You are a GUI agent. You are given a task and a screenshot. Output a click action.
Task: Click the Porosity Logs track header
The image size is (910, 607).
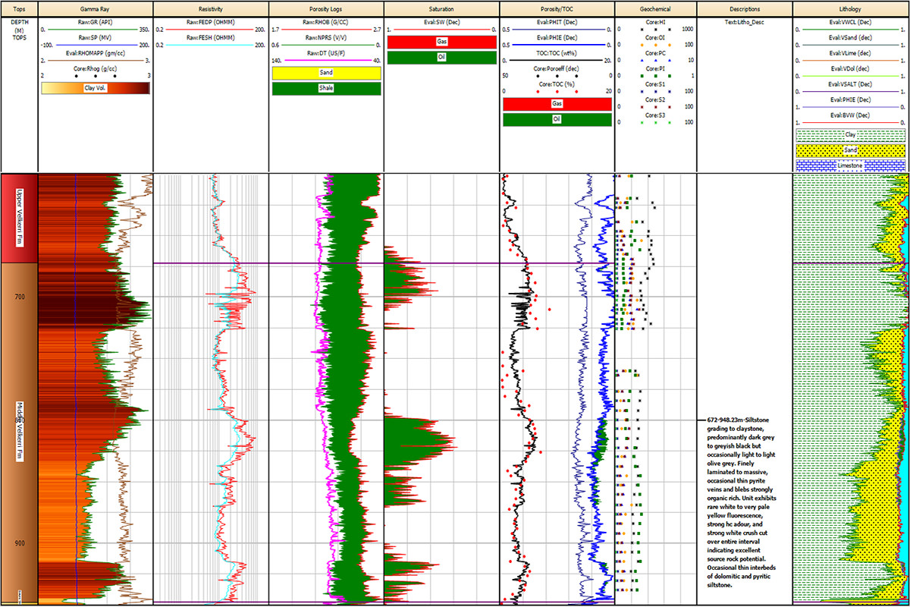click(326, 8)
